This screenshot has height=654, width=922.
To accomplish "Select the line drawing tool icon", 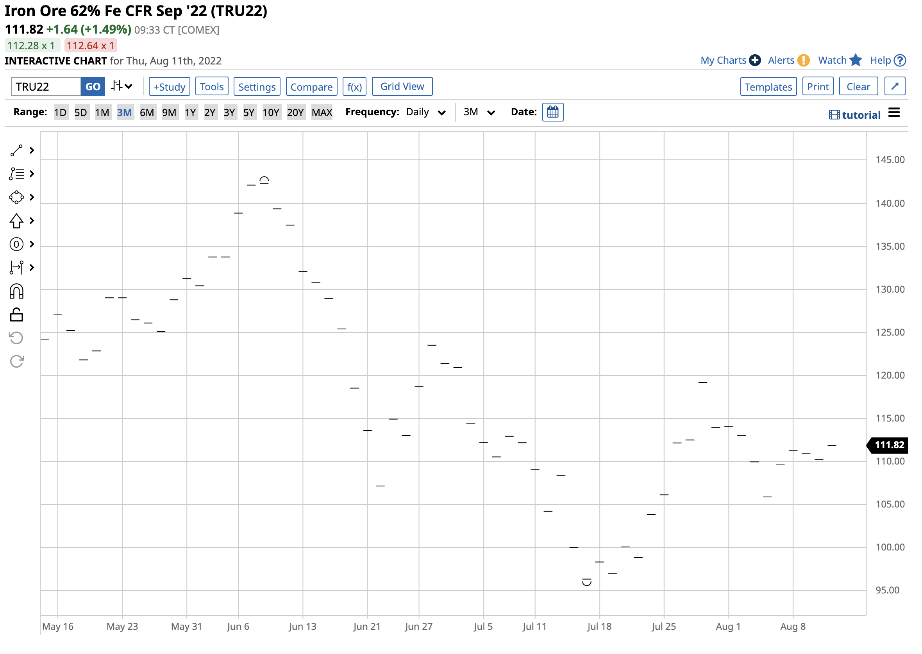I will tap(16, 151).
